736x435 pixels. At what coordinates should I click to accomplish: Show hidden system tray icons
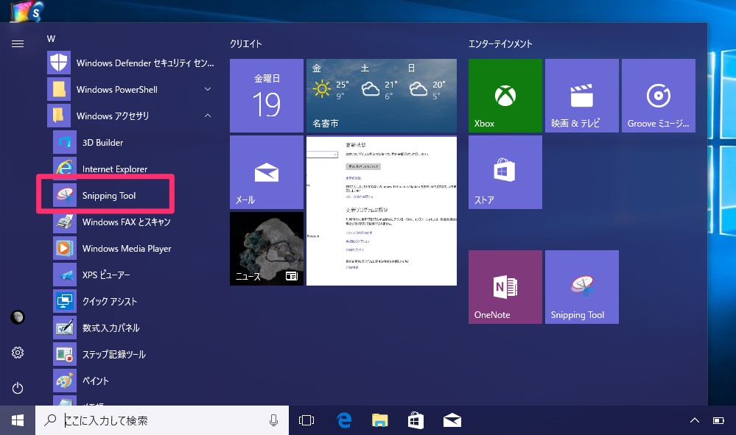pos(695,420)
